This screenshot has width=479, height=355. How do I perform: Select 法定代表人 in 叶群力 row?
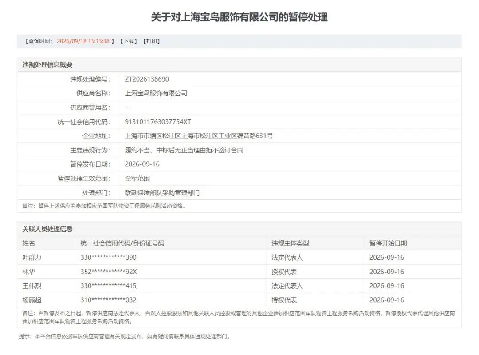tap(287, 257)
